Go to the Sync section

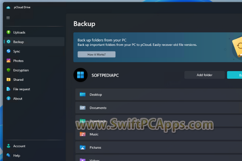point(34,51)
